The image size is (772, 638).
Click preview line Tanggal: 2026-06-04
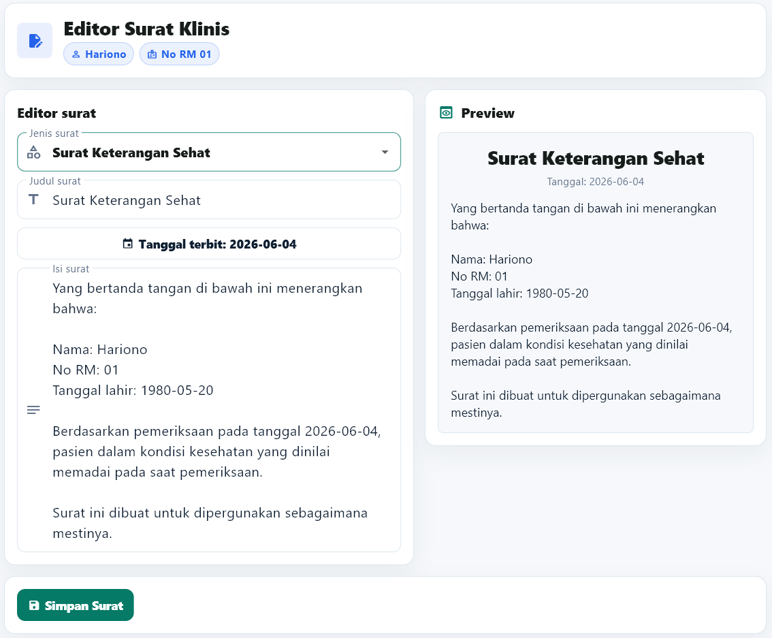pyautogui.click(x=596, y=182)
